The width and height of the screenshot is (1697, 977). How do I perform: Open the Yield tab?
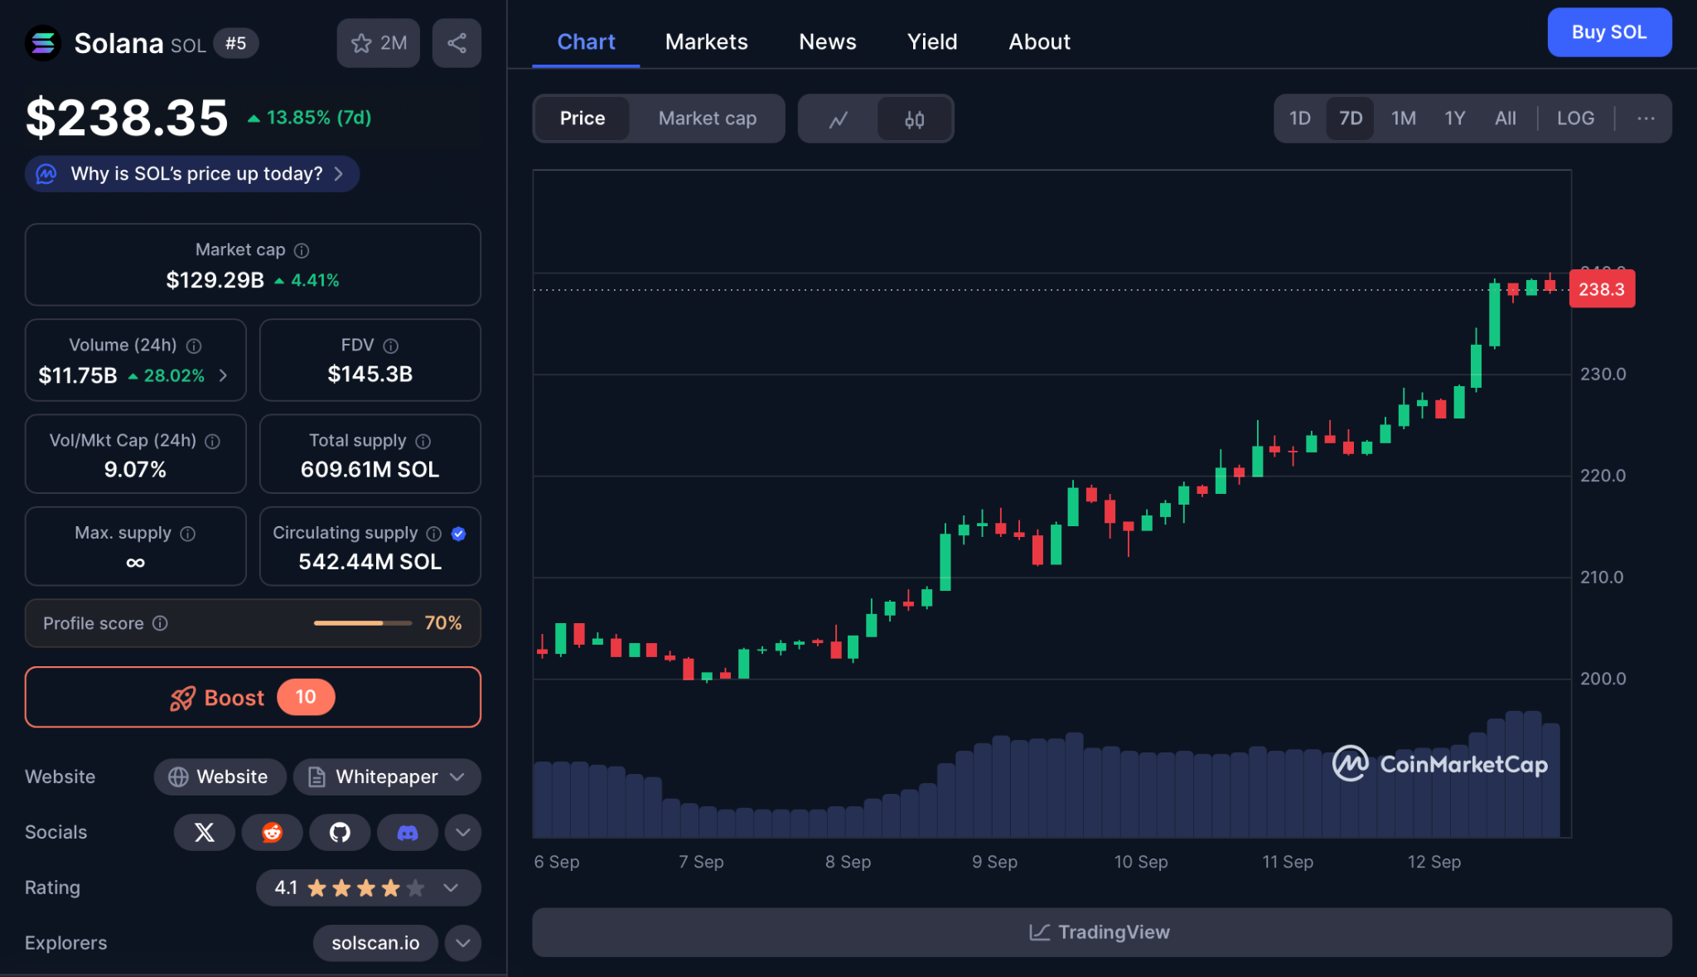[x=932, y=41]
